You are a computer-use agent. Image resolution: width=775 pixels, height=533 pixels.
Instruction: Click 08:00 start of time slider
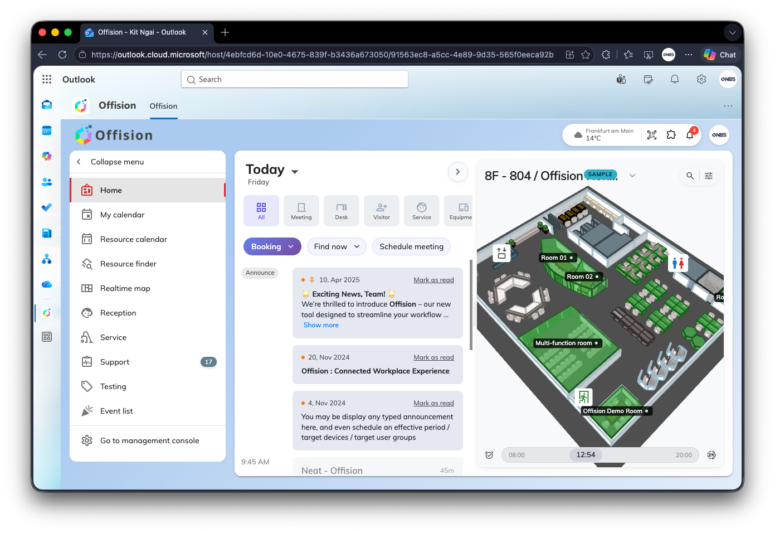[516, 455]
